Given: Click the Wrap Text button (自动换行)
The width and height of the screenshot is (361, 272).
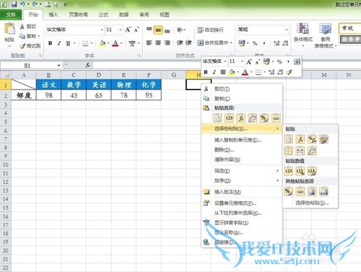Looking at the screenshot, I should pyautogui.click(x=210, y=30).
